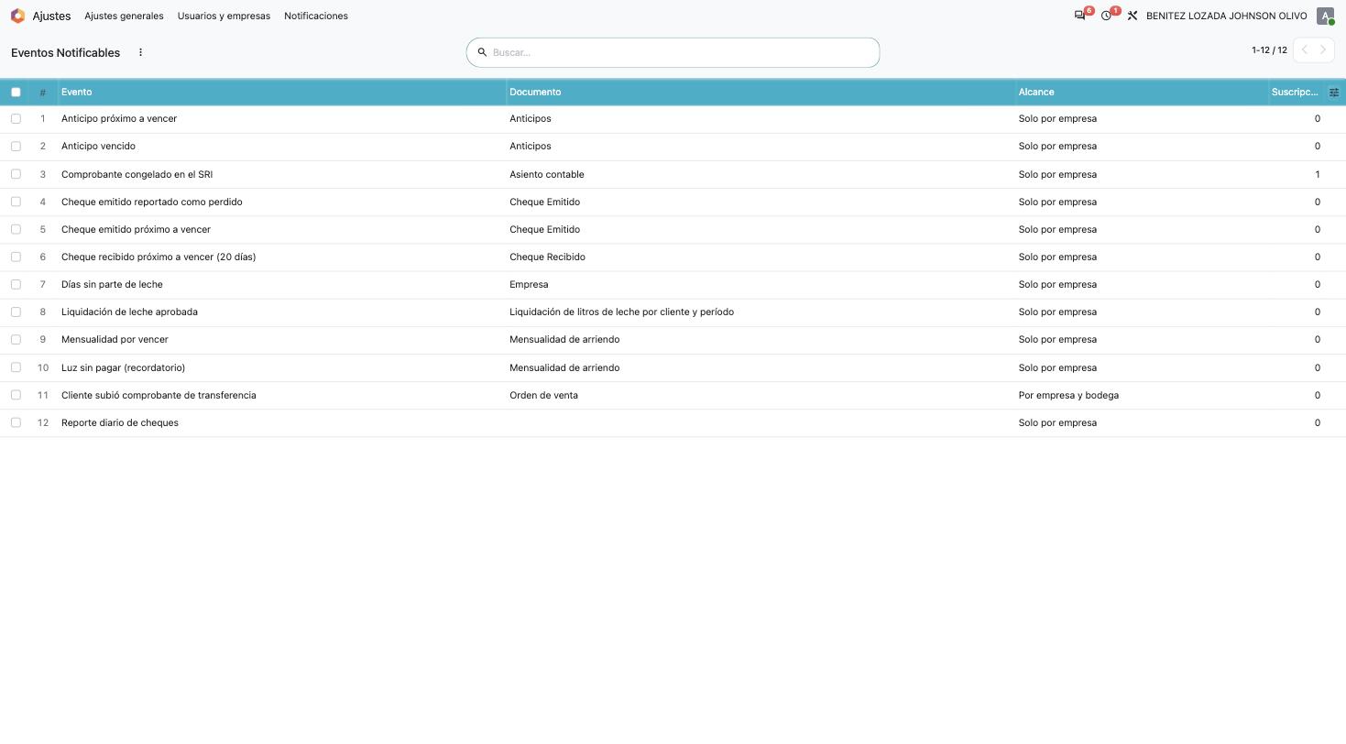Select the Comprobante congelado en el SRI checkbox
This screenshot has height=744, width=1346.
[x=16, y=174]
